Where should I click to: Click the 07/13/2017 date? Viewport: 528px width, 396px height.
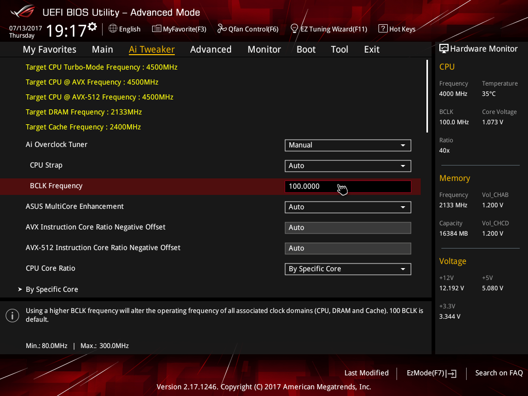click(x=25, y=28)
